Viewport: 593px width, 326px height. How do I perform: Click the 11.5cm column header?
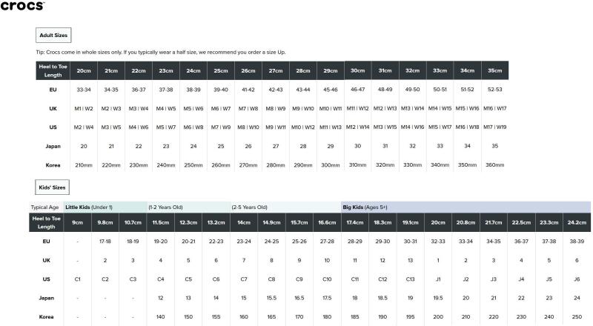161,223
